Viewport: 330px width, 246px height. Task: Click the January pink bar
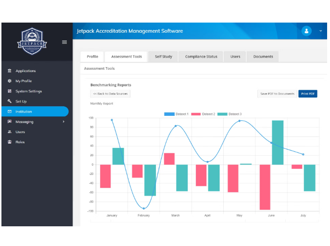[105, 176]
